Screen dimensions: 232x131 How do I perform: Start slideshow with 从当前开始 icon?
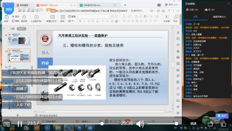(37, 17)
